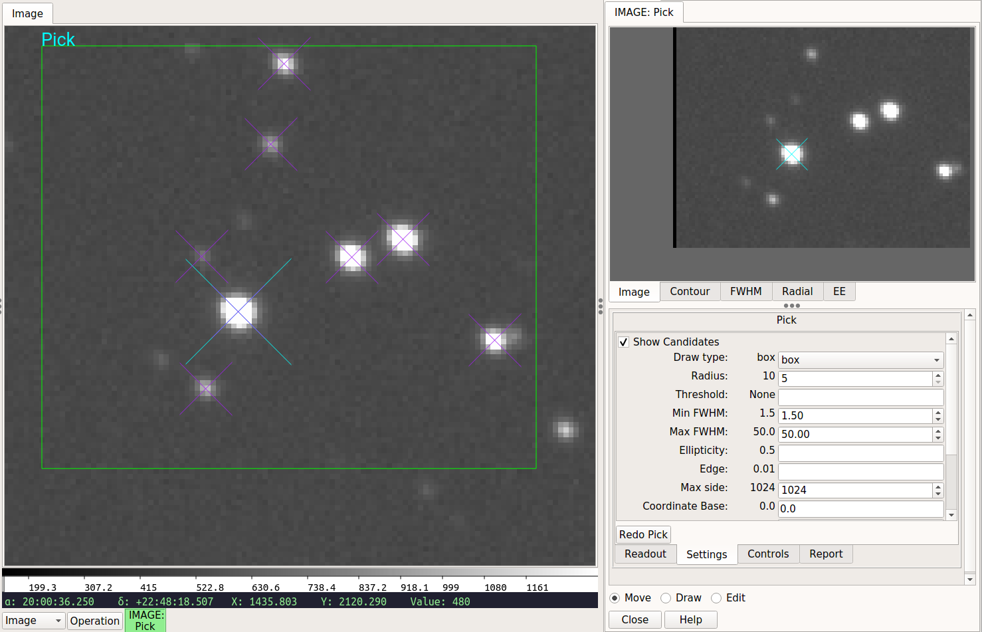
Task: Switch to the FWHM tab
Action: (745, 291)
